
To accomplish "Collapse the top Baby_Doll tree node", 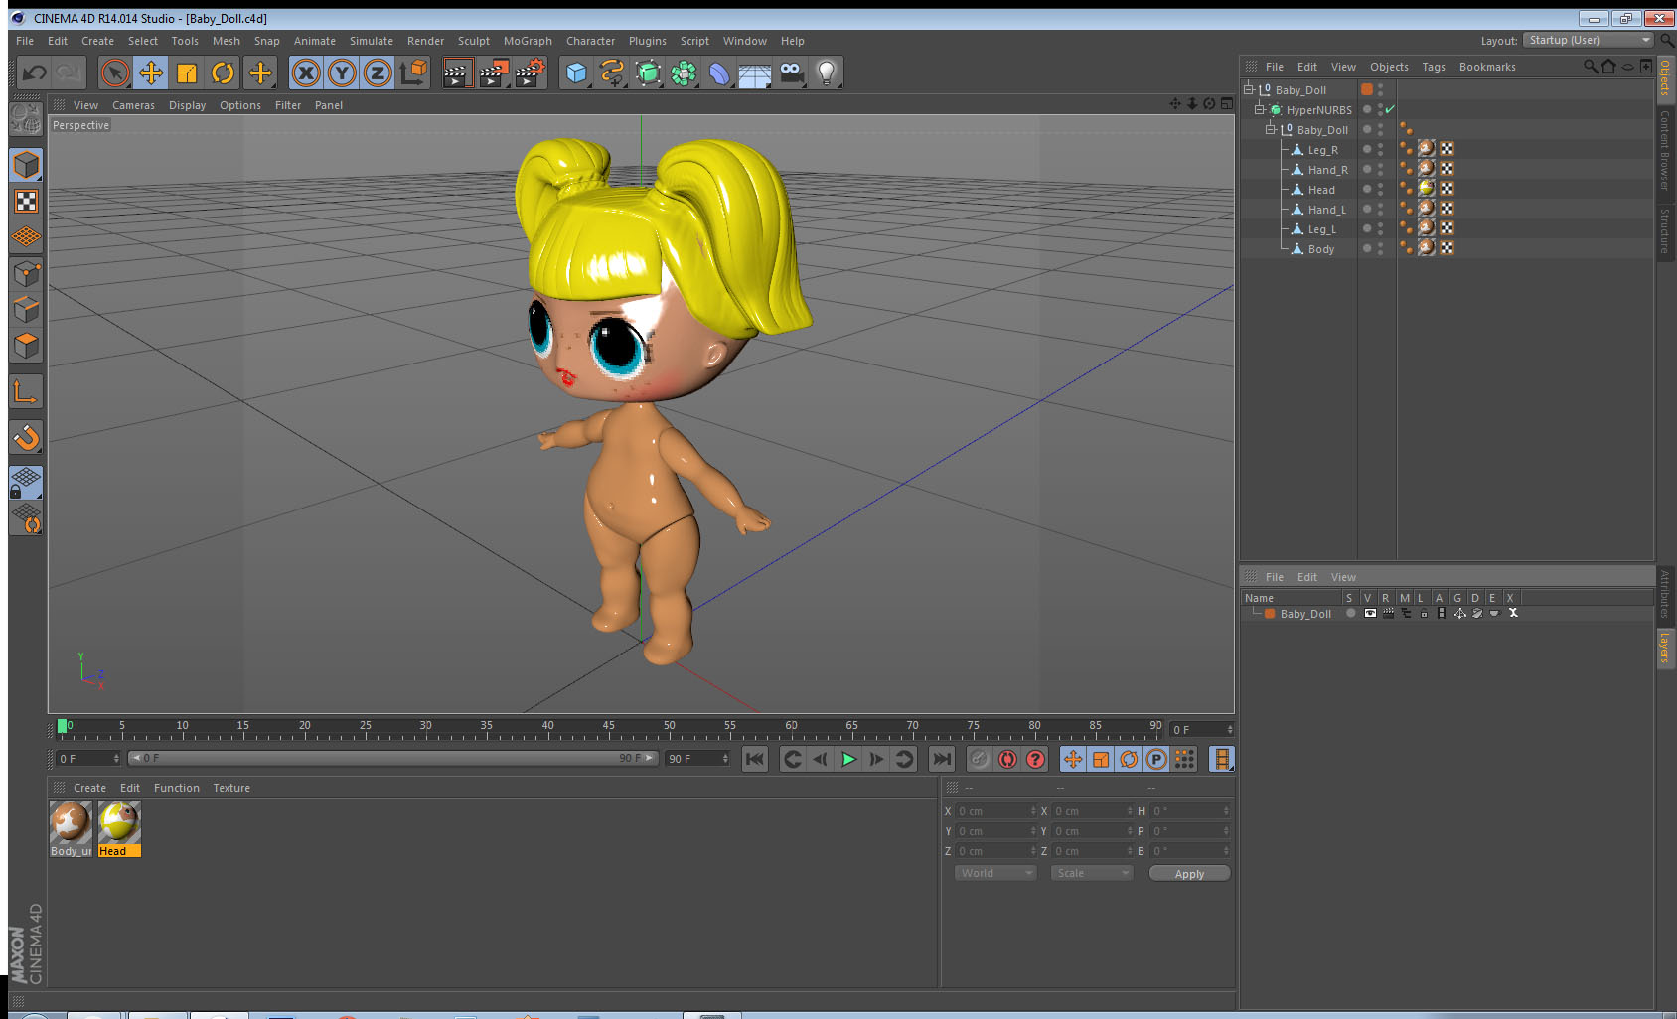I will 1249,89.
